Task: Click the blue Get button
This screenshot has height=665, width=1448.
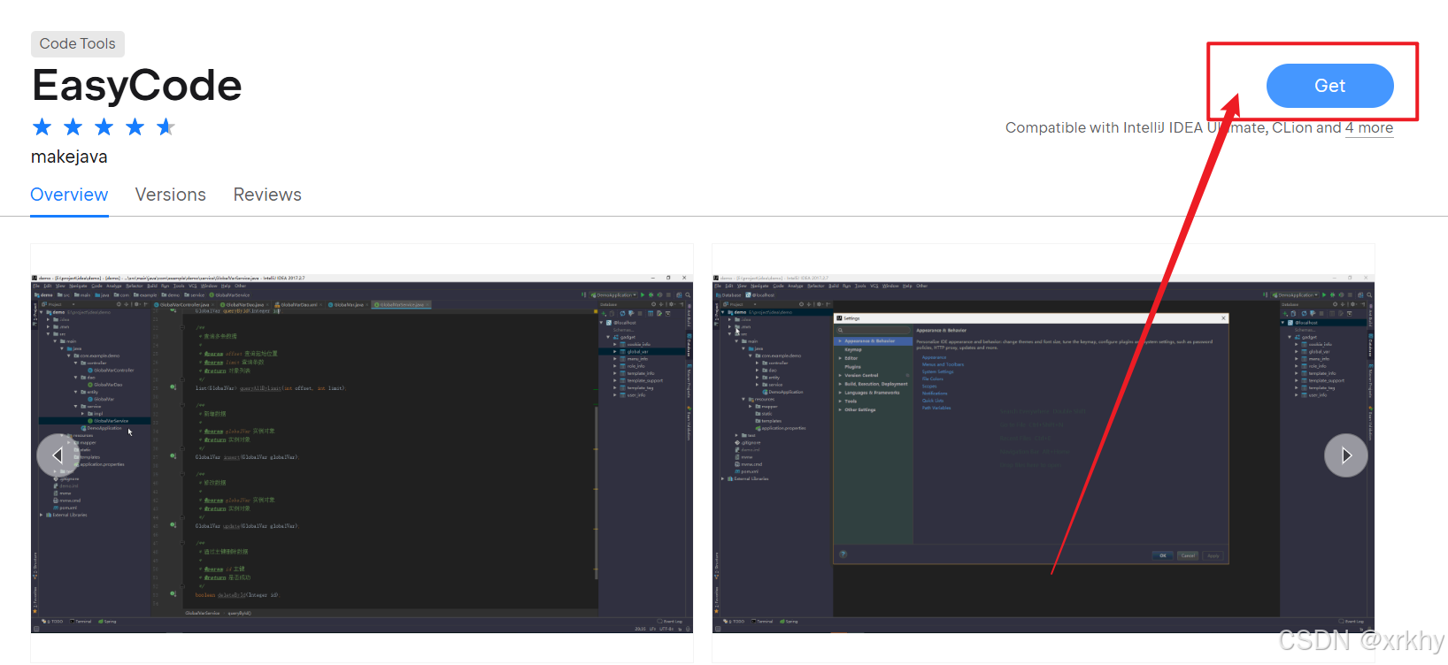Action: pos(1329,86)
